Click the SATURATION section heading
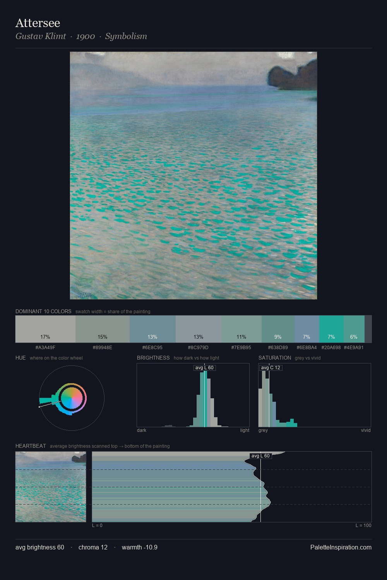Screen dimensions: 387x580 coord(275,358)
